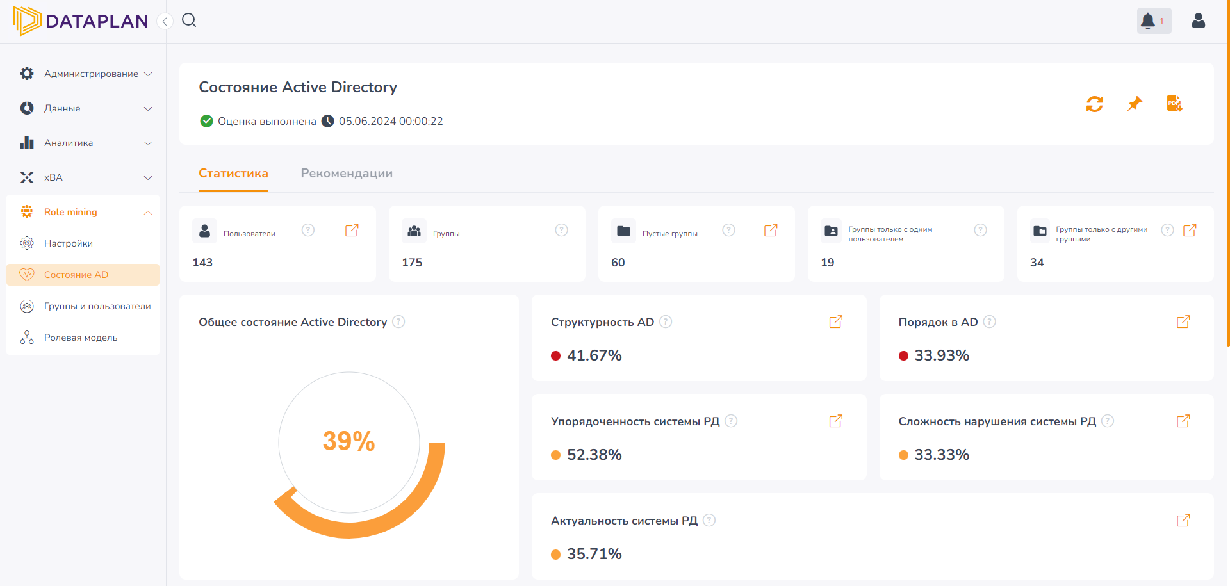Export the report to PDF
The image size is (1230, 586).
[1174, 104]
